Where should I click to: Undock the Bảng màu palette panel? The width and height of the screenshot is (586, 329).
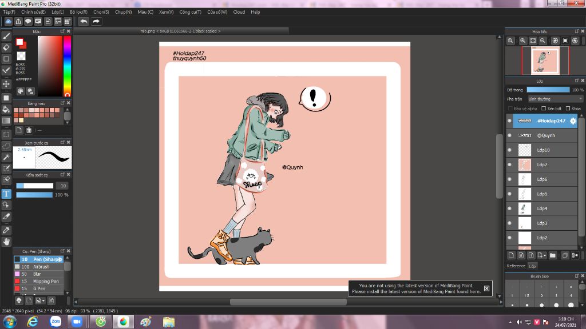pos(62,103)
